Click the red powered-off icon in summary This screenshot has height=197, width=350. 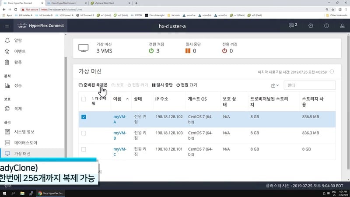224,51
